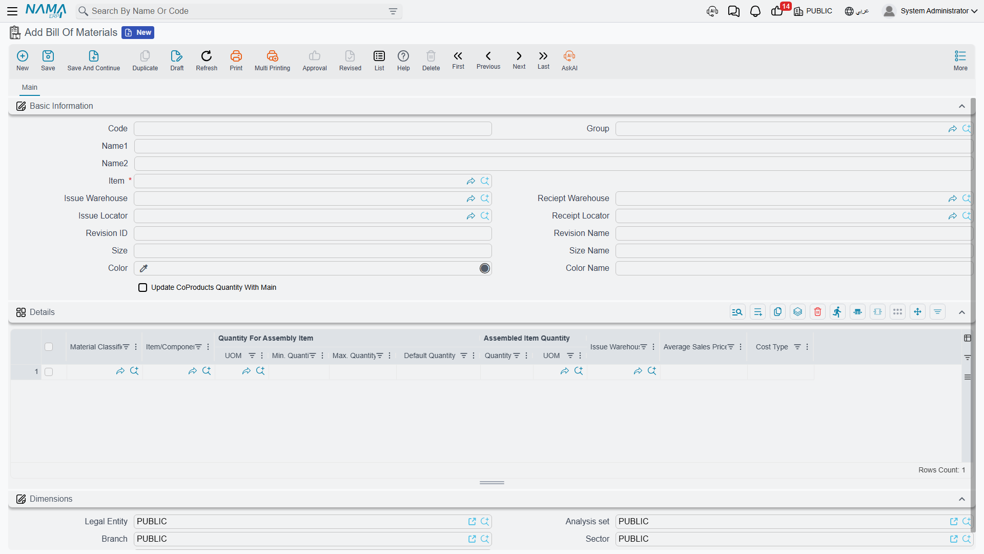984x554 pixels.
Task: Click the NAMA ERP logo
Action: [46, 11]
